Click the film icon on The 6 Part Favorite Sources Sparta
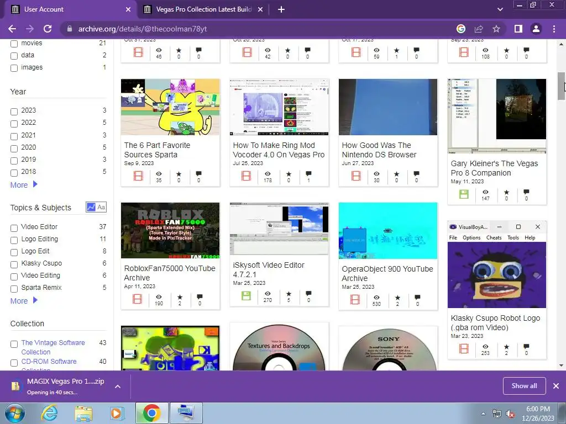Viewport: 566px width, 424px height. [138, 176]
